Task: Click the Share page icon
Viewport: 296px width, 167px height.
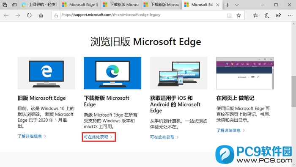Action: (x=278, y=15)
